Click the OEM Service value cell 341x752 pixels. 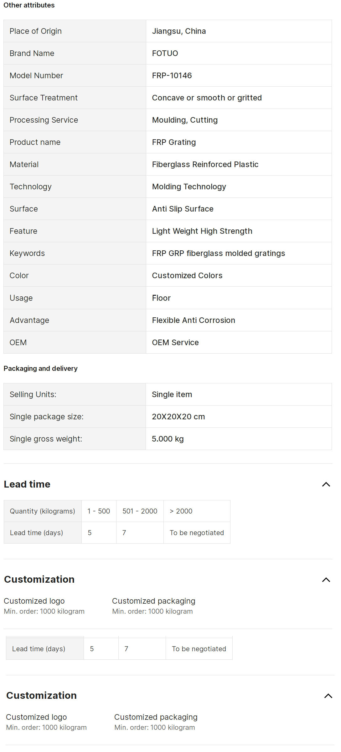175,343
